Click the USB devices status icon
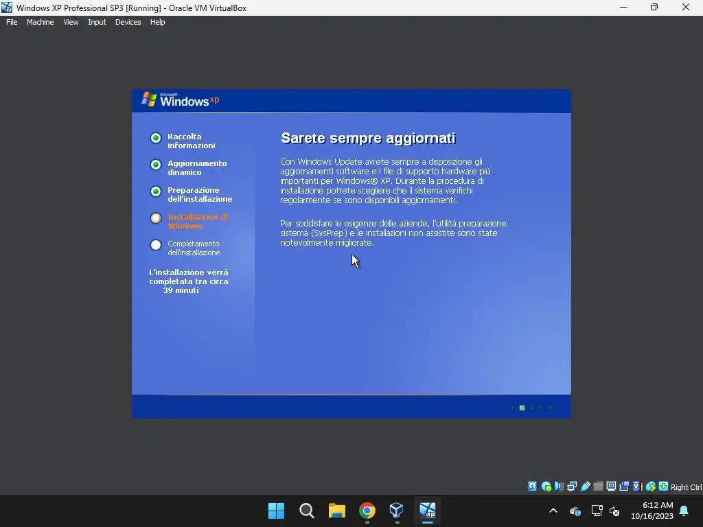This screenshot has height=527, width=703. click(x=585, y=487)
